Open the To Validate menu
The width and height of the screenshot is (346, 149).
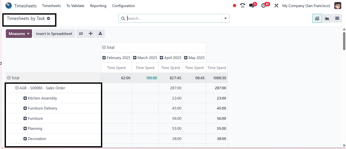pos(75,6)
